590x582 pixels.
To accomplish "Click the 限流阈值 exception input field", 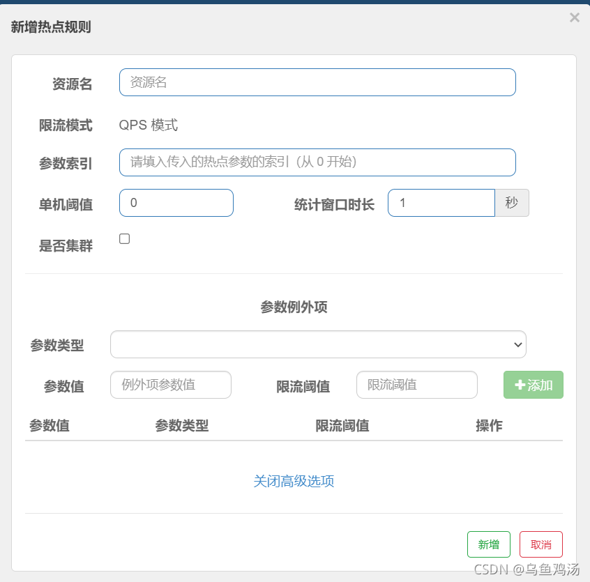I will [416, 385].
